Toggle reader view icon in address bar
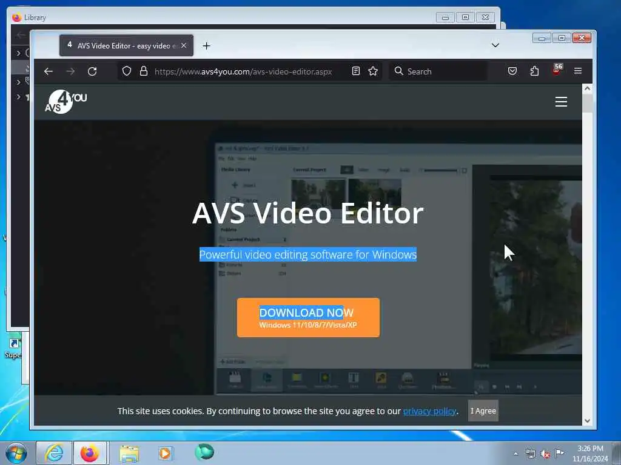621x465 pixels. (355, 71)
